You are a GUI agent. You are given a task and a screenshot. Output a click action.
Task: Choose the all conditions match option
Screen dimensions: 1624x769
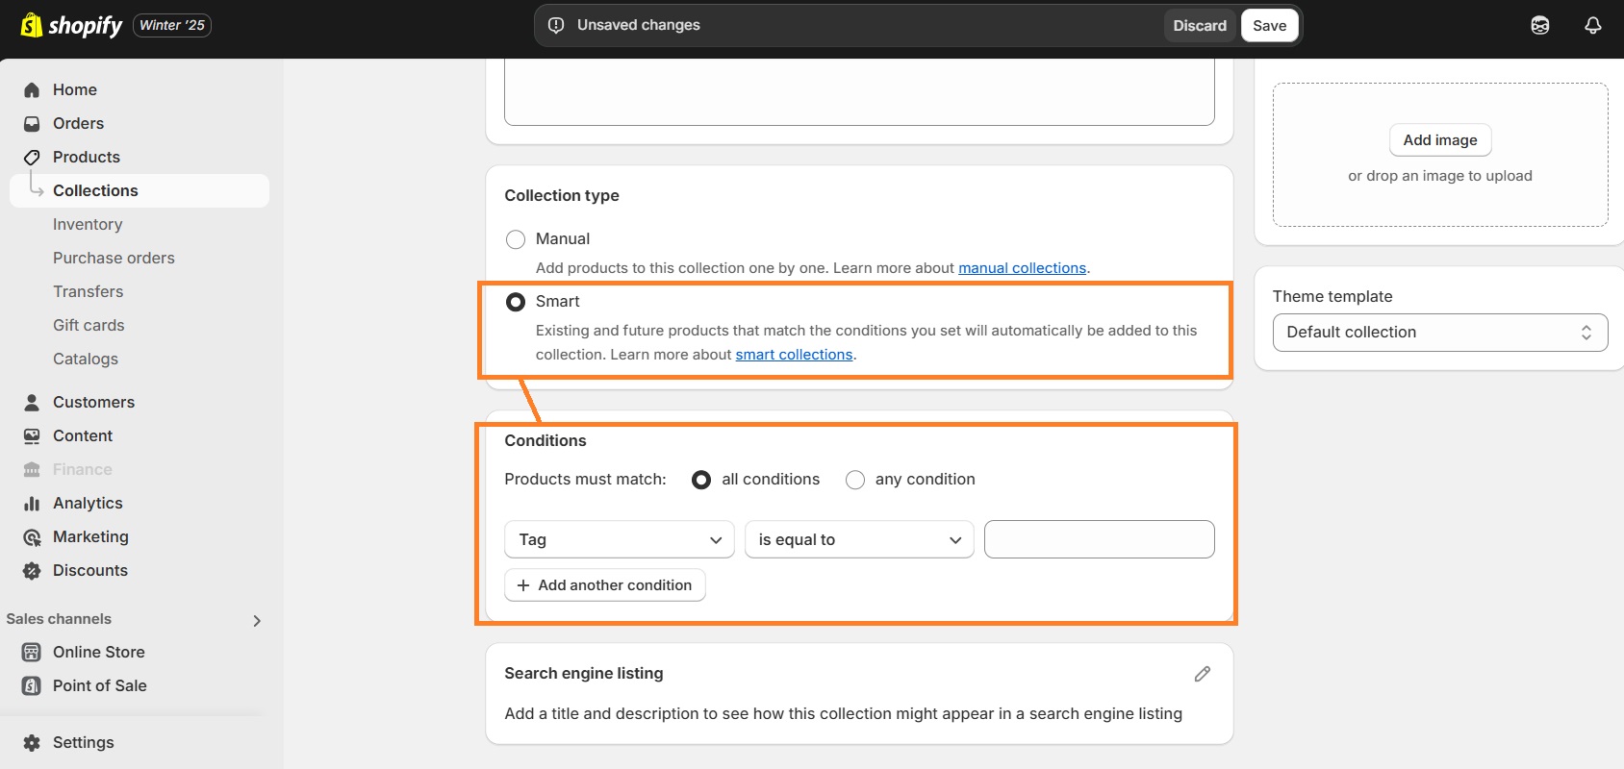(701, 480)
